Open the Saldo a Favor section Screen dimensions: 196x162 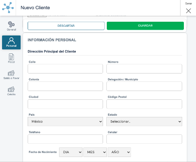[11, 75]
